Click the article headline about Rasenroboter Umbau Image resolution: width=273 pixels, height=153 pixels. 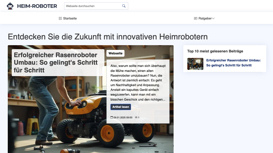point(56,62)
